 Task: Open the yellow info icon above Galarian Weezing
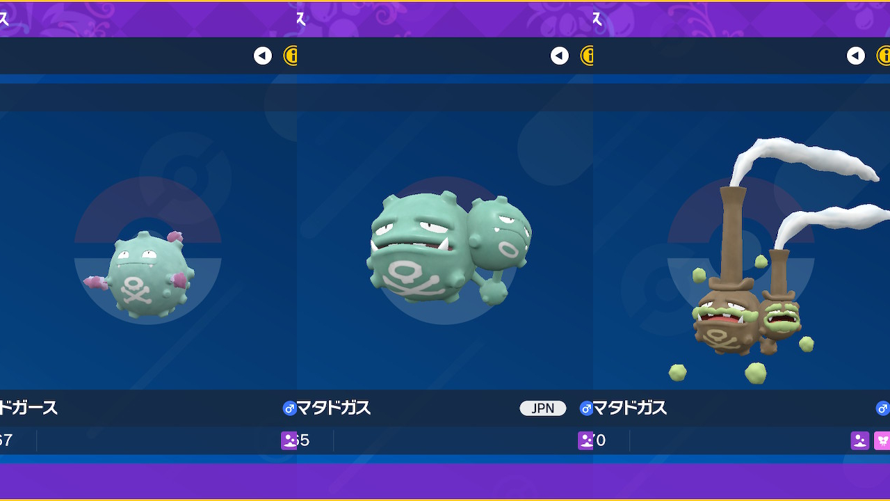(x=883, y=56)
